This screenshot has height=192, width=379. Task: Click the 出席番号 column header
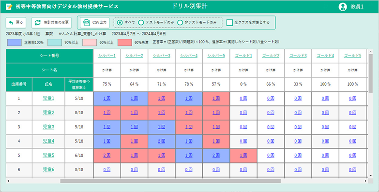tap(19, 85)
